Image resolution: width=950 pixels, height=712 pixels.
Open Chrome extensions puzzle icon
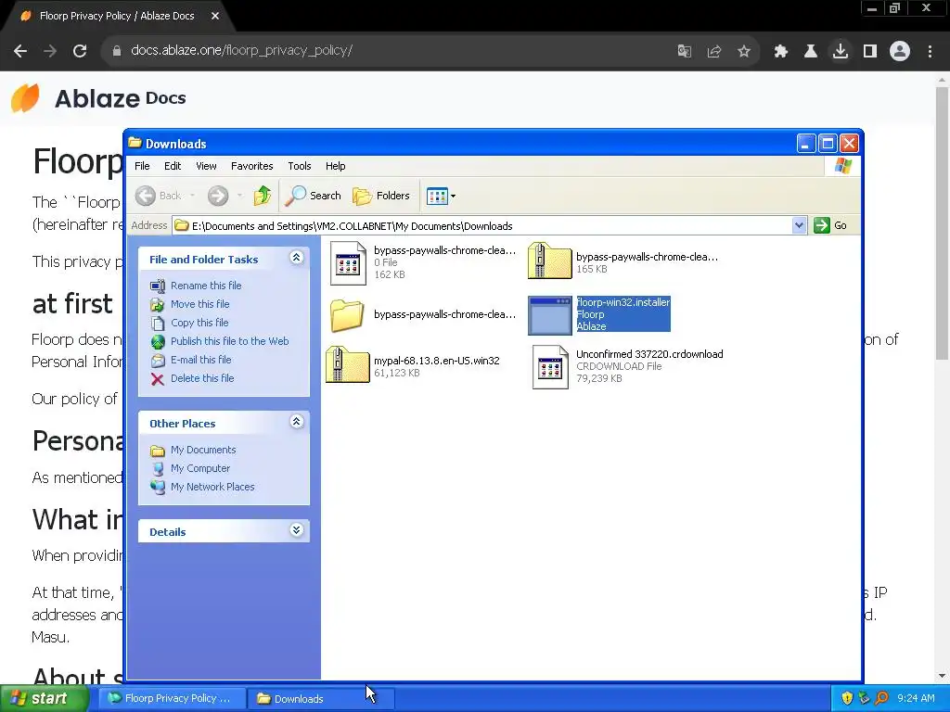tap(781, 51)
